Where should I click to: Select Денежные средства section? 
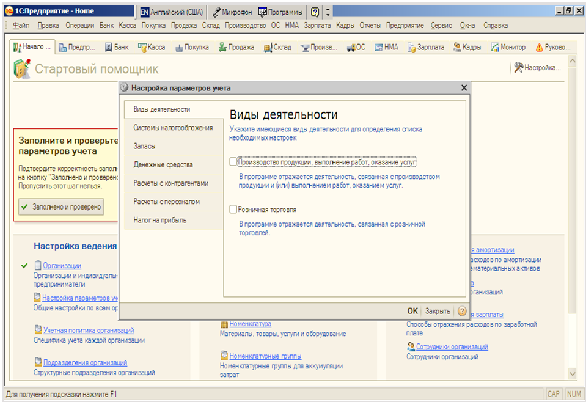click(x=174, y=165)
